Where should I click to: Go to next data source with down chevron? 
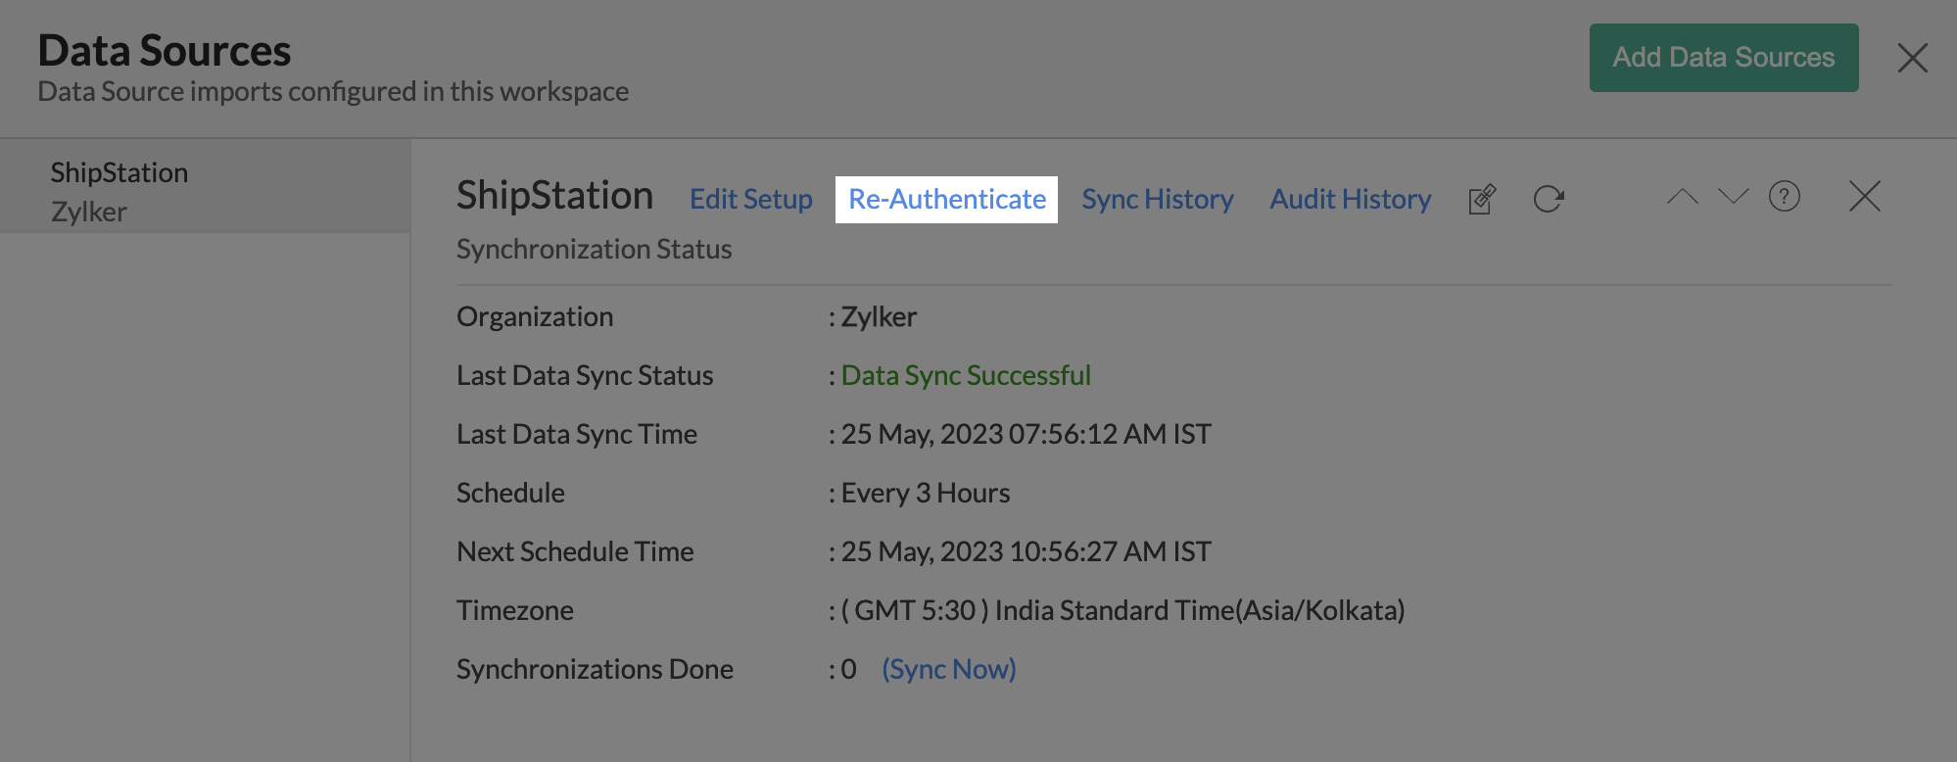click(x=1734, y=197)
